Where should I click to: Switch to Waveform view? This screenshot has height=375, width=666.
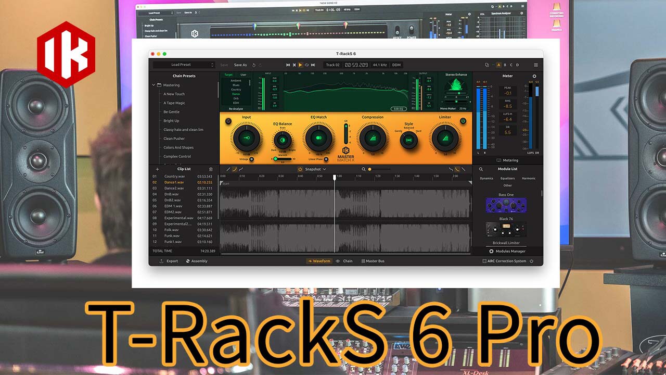pos(319,261)
